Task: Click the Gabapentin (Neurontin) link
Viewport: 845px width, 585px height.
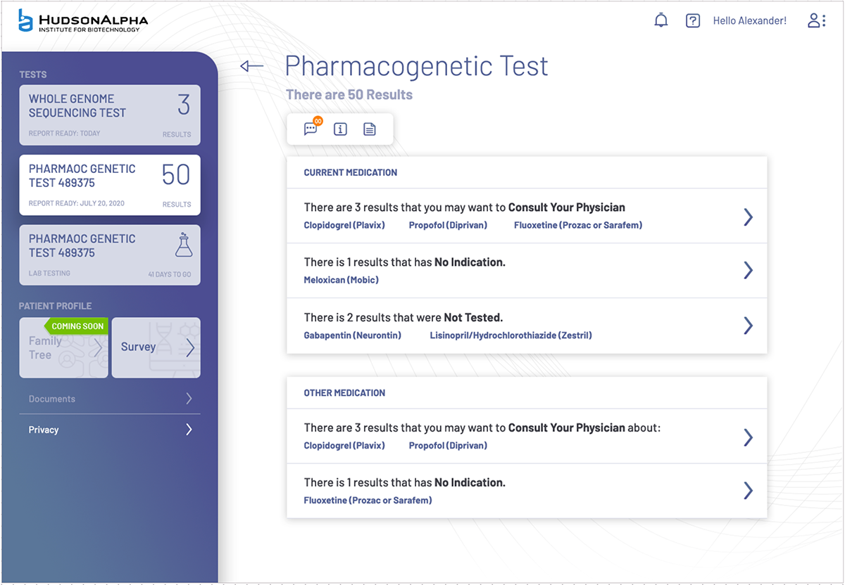Action: 353,335
